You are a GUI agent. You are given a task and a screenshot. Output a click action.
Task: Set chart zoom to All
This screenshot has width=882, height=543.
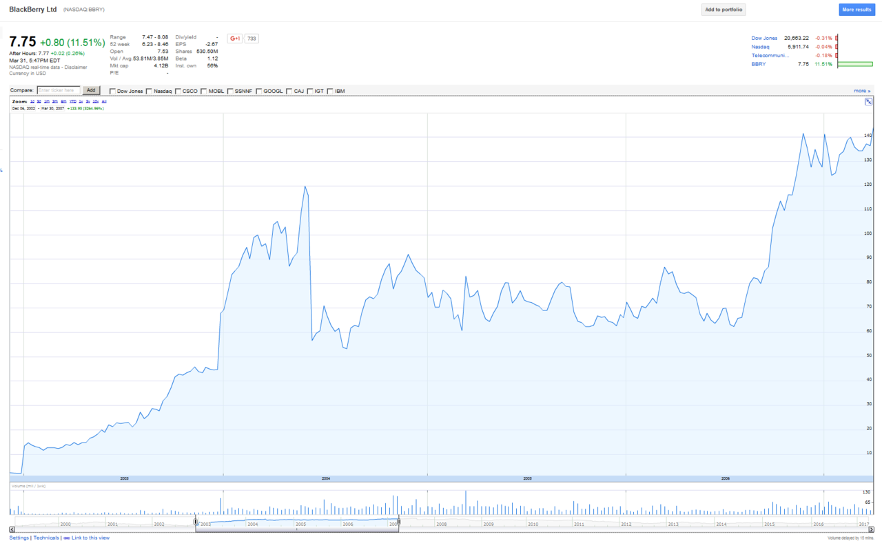104,101
